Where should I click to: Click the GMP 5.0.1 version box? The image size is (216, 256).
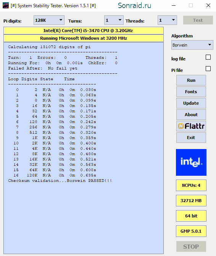click(x=191, y=231)
